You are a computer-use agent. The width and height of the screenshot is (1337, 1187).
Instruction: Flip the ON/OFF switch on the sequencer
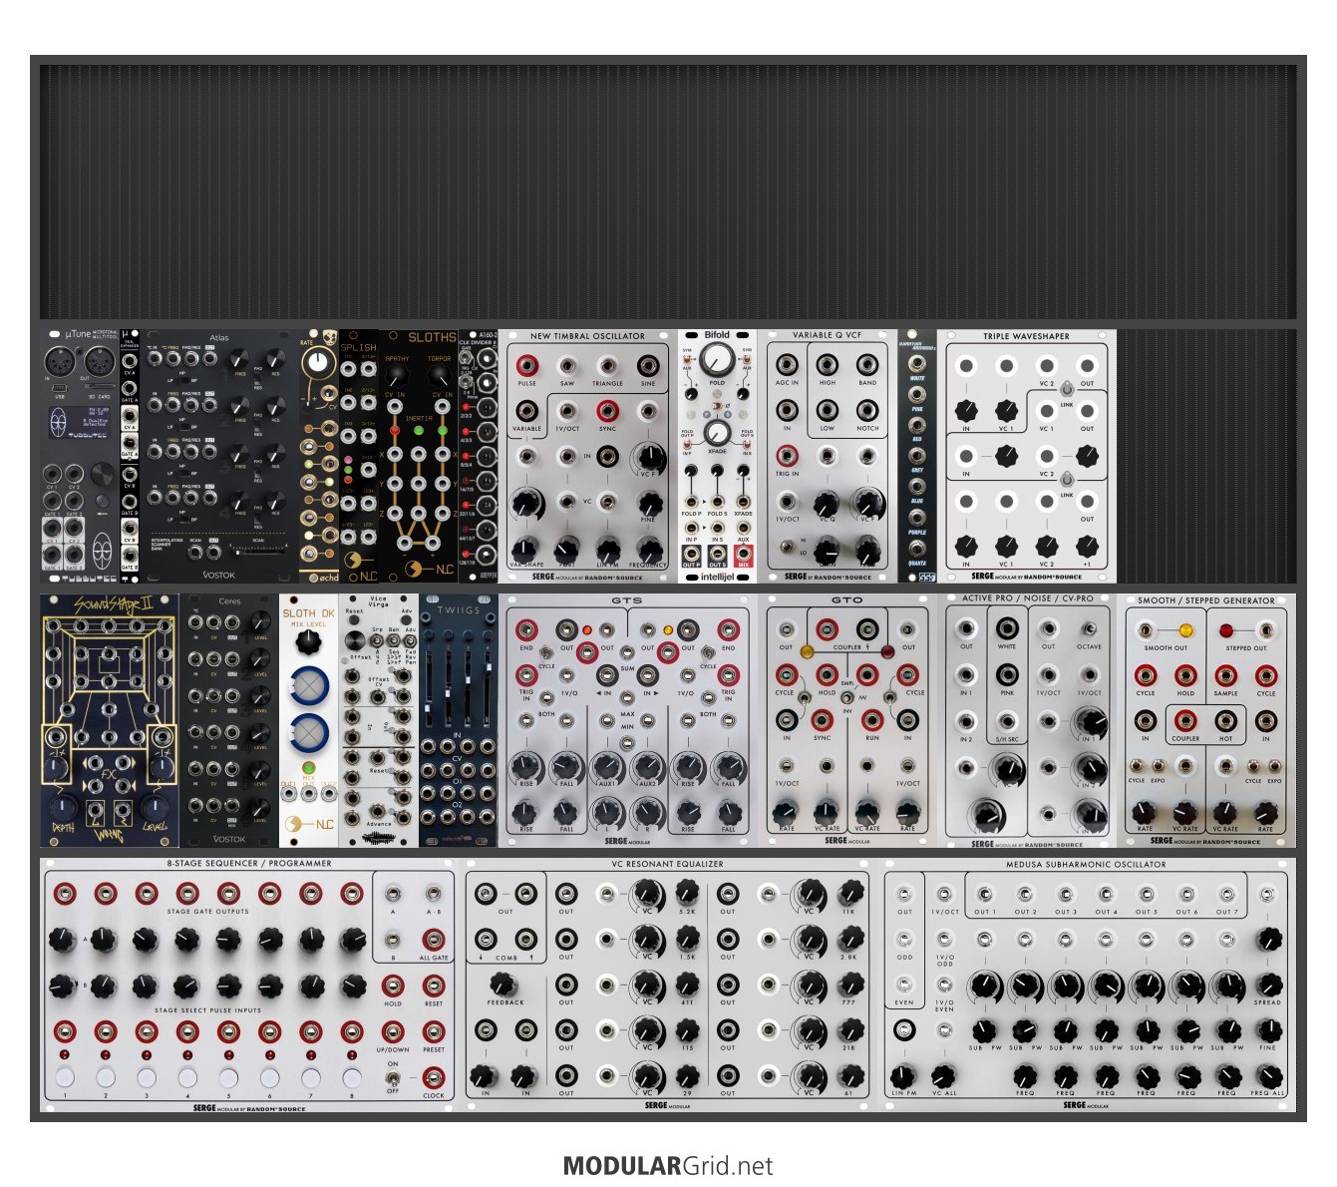pyautogui.click(x=393, y=1077)
